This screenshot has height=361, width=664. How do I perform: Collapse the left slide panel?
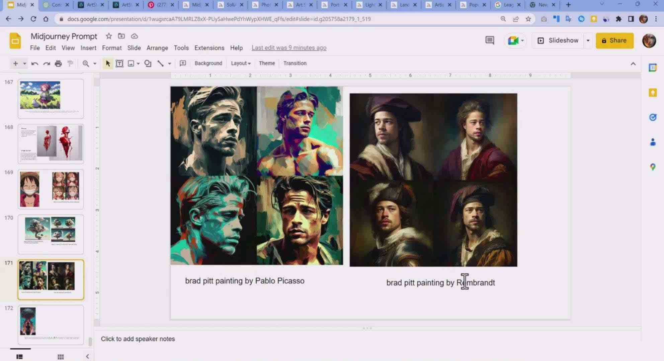pyautogui.click(x=88, y=356)
